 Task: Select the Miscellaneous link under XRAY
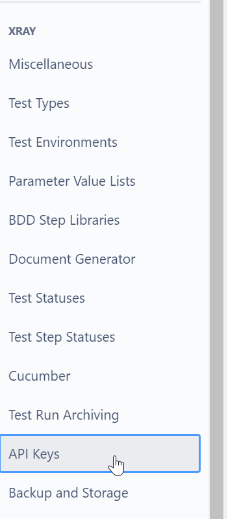pyautogui.click(x=100, y=64)
